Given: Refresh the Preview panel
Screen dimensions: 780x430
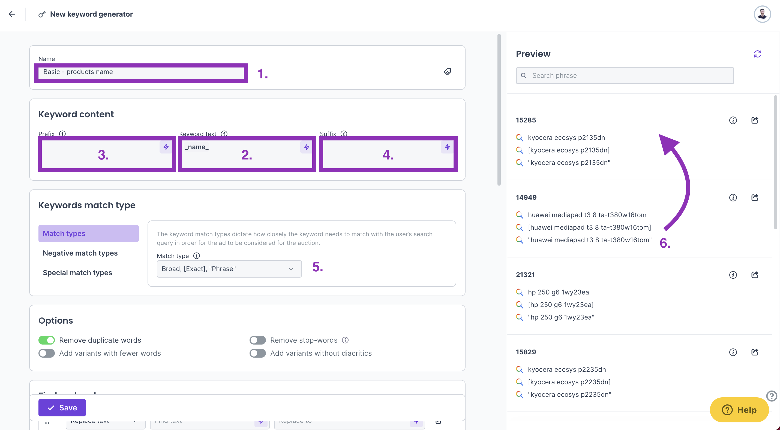Looking at the screenshot, I should [757, 54].
